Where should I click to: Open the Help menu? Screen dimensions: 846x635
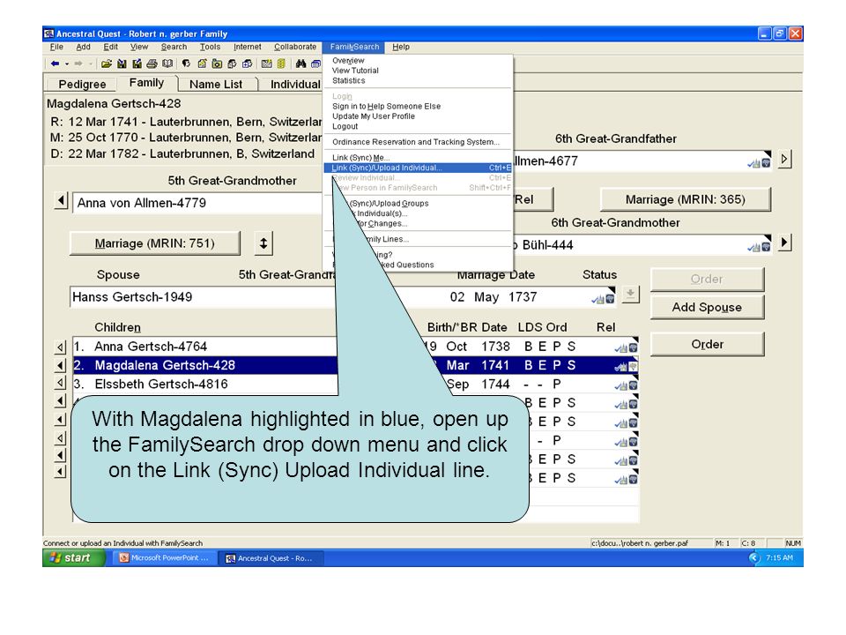[401, 47]
